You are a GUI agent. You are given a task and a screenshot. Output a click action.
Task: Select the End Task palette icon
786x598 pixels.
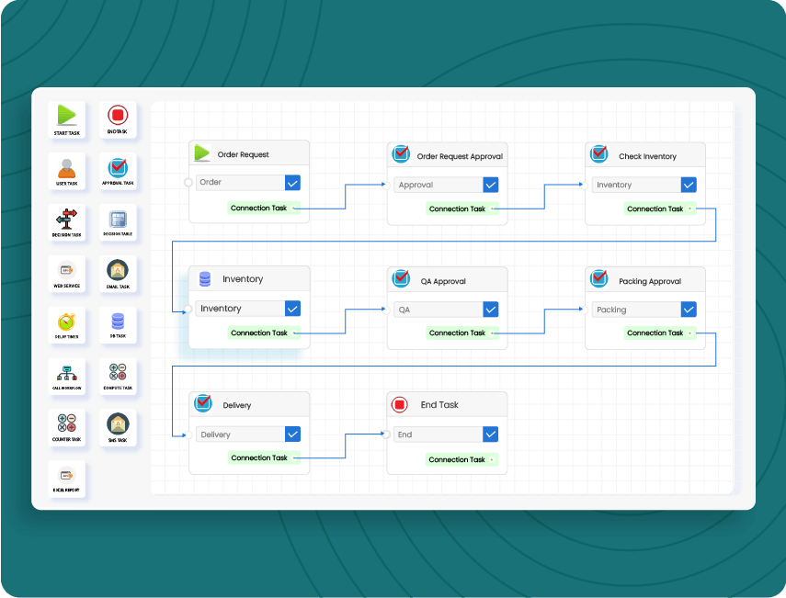[118, 116]
